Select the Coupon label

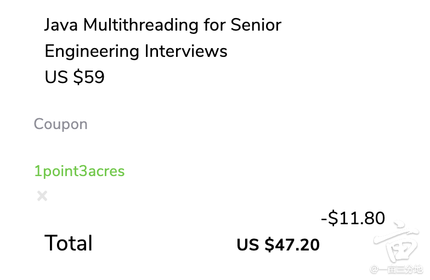pyautogui.click(x=60, y=125)
